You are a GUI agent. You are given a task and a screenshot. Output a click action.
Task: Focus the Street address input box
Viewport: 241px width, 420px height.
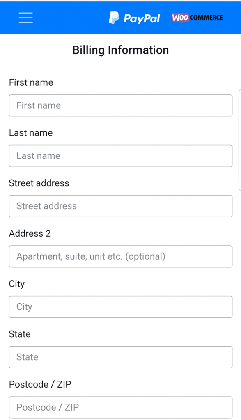coord(120,206)
